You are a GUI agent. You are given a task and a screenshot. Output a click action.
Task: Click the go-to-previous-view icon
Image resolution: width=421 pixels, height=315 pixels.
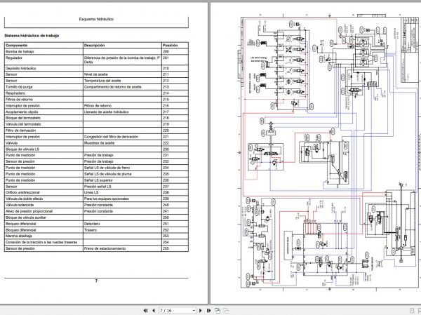[x=218, y=310]
